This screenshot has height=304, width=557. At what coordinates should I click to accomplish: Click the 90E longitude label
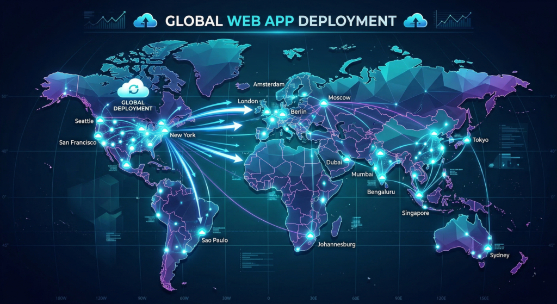[x=398, y=298]
